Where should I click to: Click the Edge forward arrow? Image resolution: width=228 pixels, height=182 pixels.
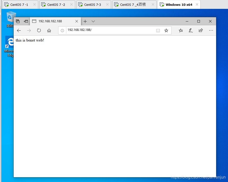pos(29,31)
